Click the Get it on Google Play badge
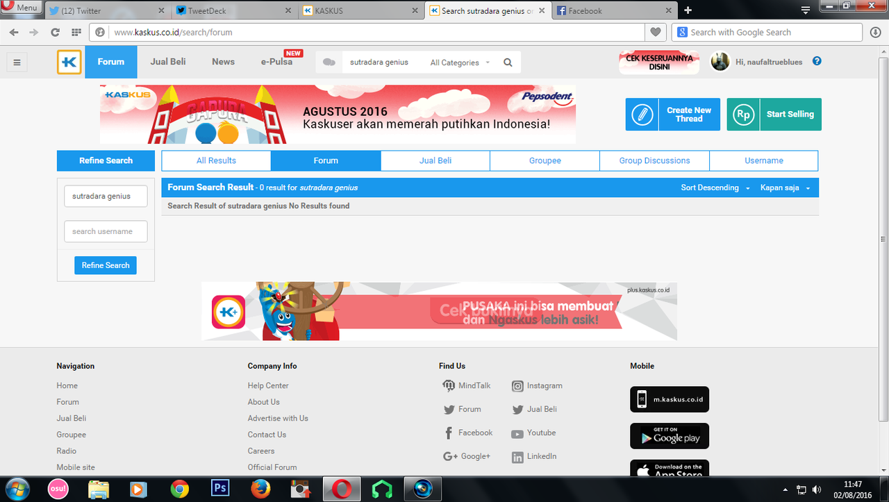The width and height of the screenshot is (889, 502). (x=670, y=436)
